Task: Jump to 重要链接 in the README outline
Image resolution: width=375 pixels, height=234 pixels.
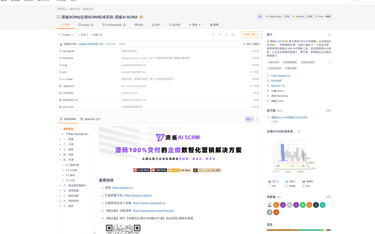Action: tap(68, 129)
